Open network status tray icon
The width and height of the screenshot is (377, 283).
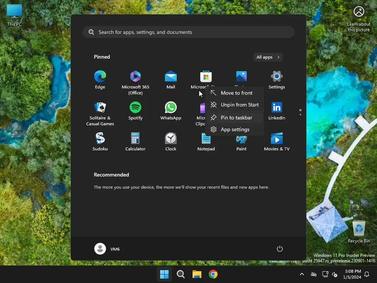(325, 274)
